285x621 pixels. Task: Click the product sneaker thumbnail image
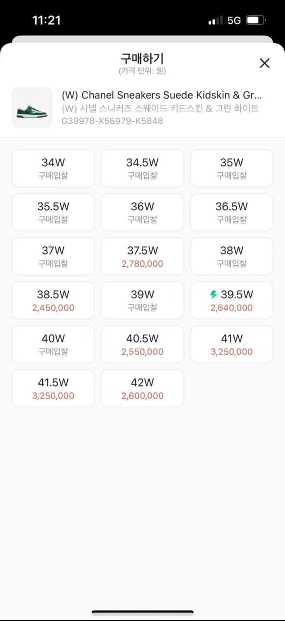point(32,108)
